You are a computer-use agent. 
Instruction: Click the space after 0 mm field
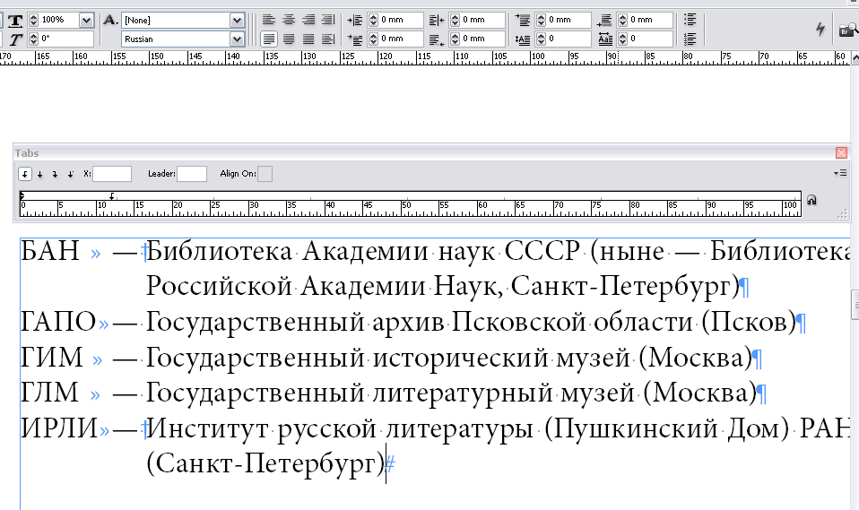click(x=650, y=21)
